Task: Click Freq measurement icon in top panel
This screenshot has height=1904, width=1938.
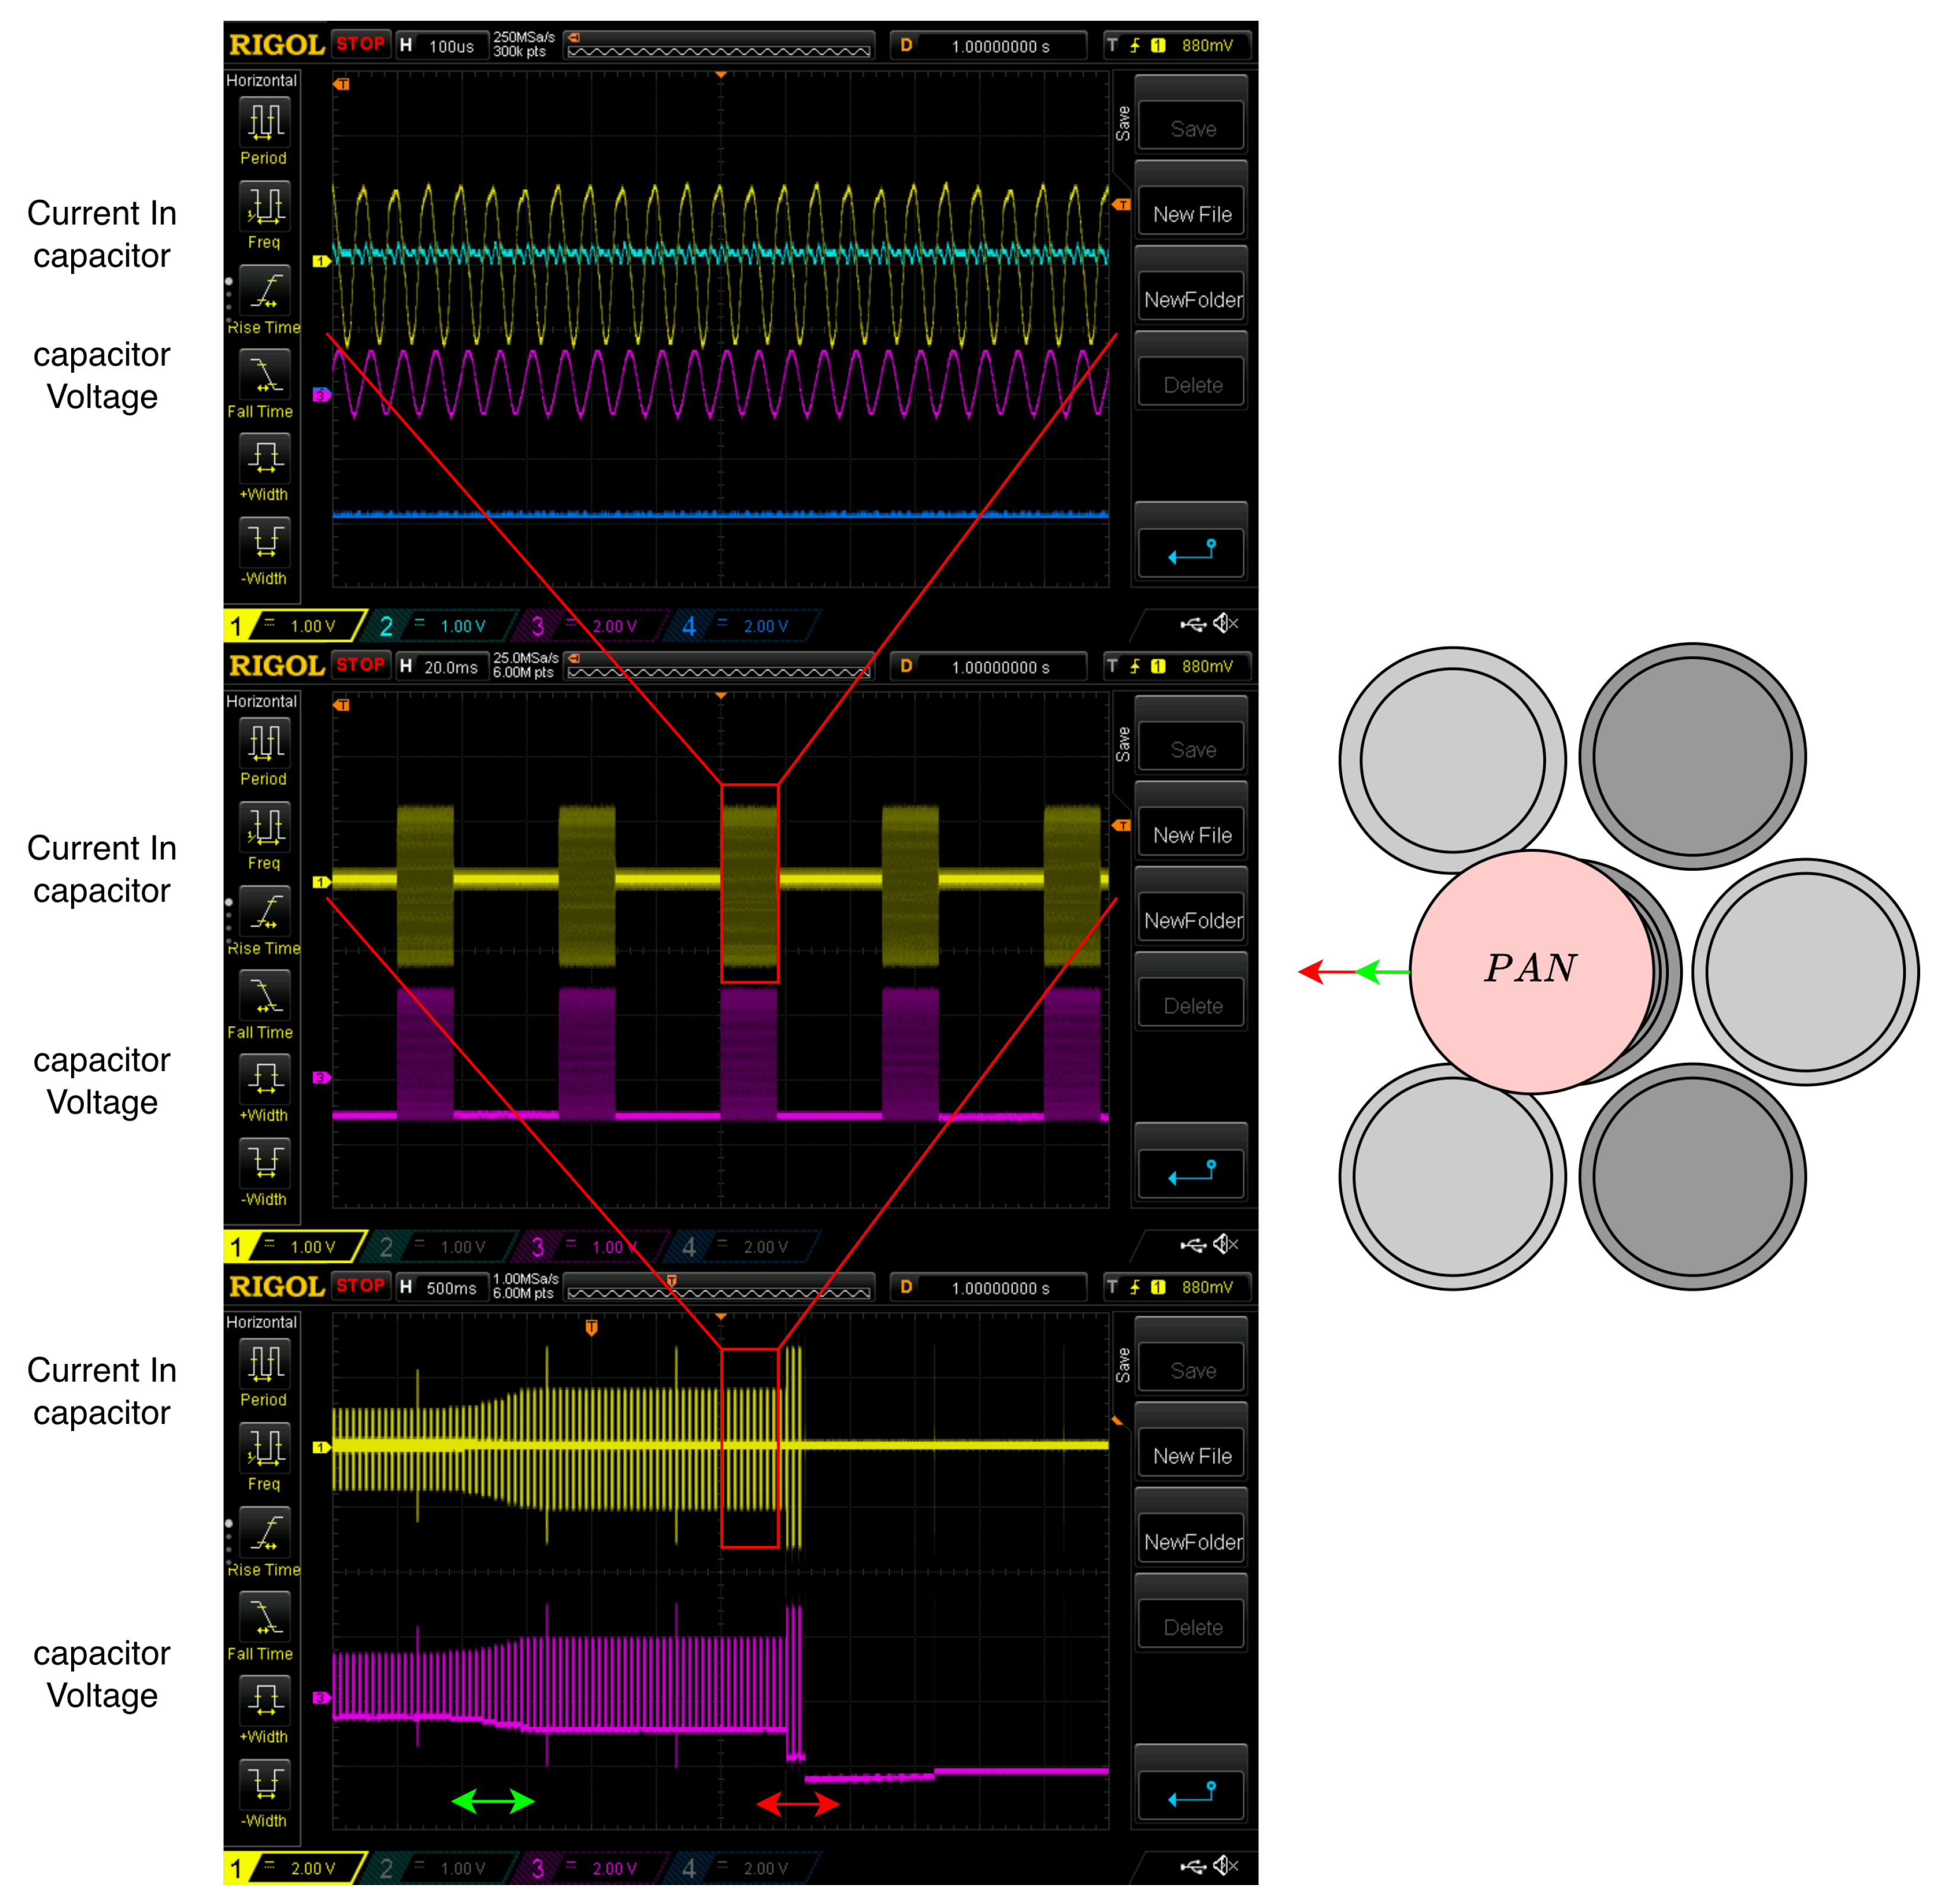Action: click(265, 206)
